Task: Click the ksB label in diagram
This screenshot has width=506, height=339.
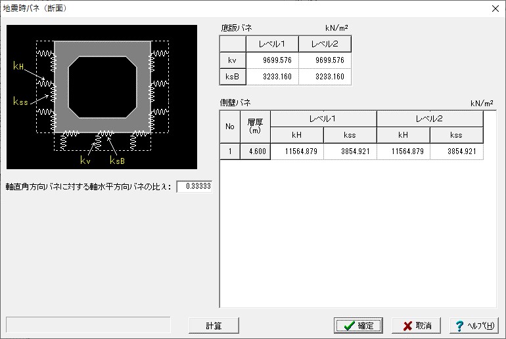Action: 117,160
